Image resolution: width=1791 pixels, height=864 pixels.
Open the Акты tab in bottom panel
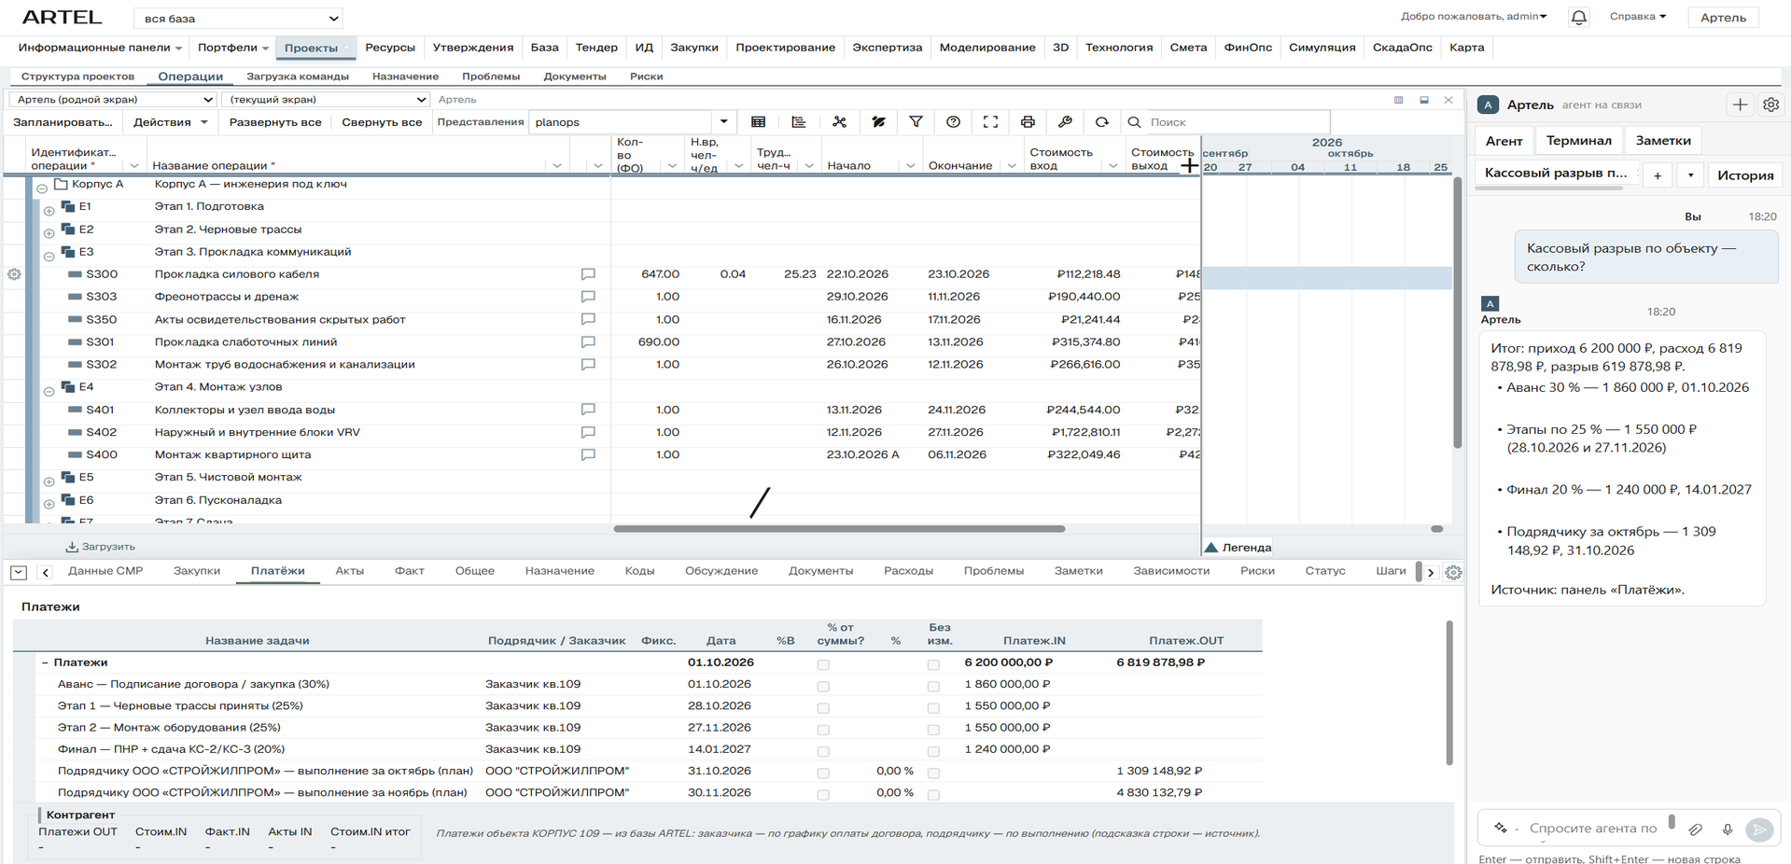pyautogui.click(x=350, y=571)
